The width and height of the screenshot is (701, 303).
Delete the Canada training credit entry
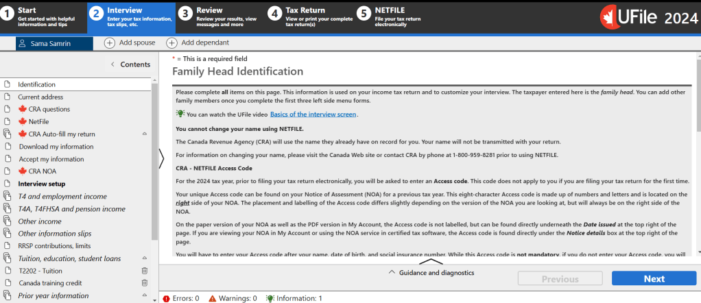coord(144,283)
